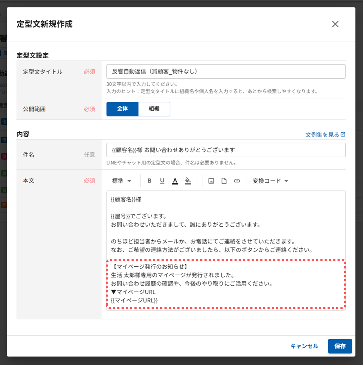Open the background fill color tool
The image size is (363, 365).
(188, 181)
